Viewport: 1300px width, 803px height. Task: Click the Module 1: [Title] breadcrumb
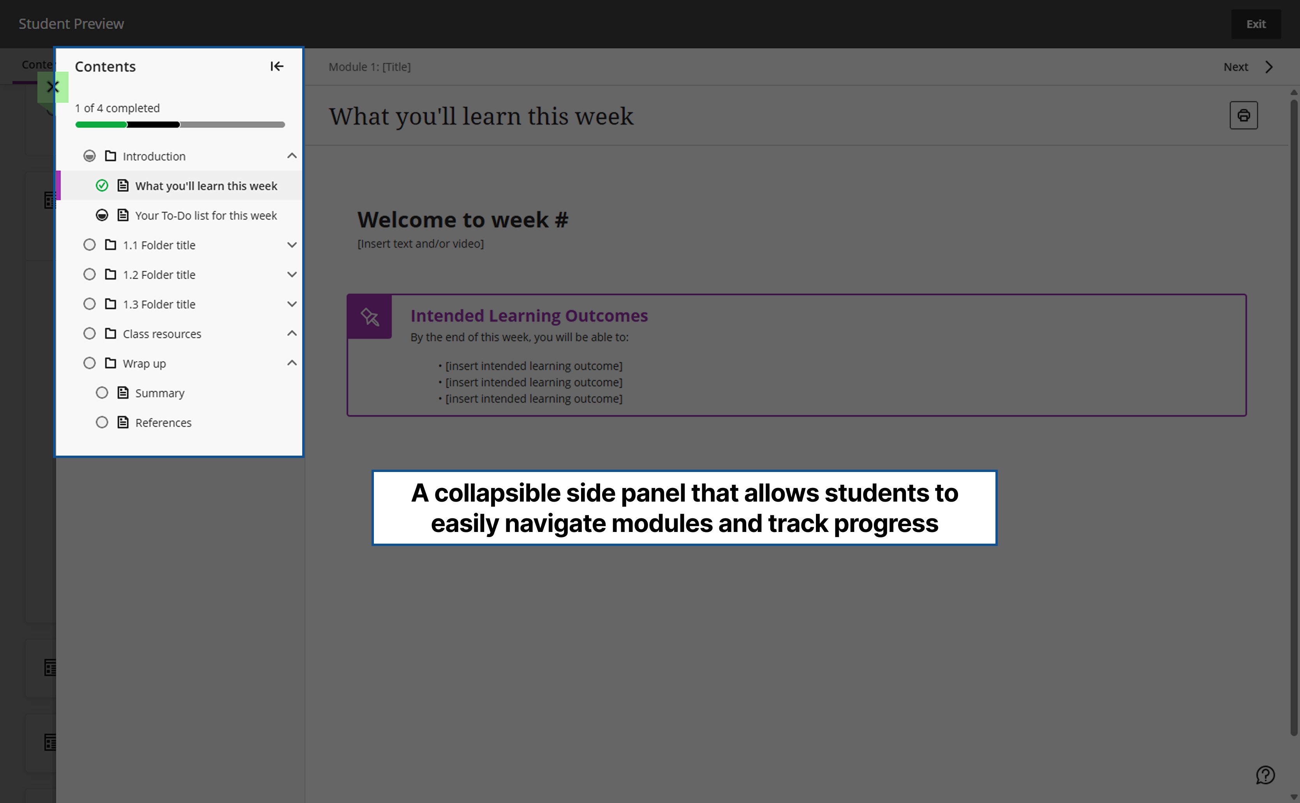pyautogui.click(x=370, y=67)
